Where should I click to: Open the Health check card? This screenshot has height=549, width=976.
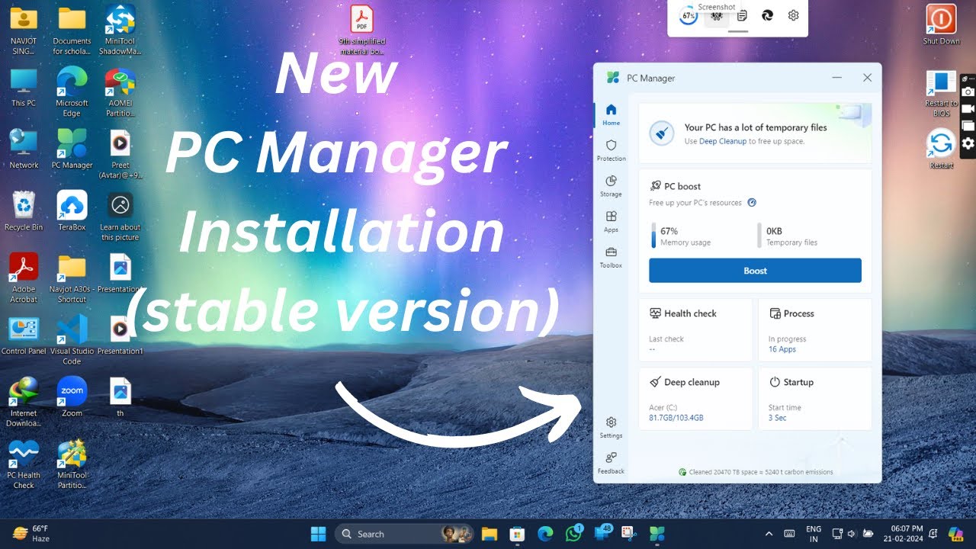[x=695, y=330]
